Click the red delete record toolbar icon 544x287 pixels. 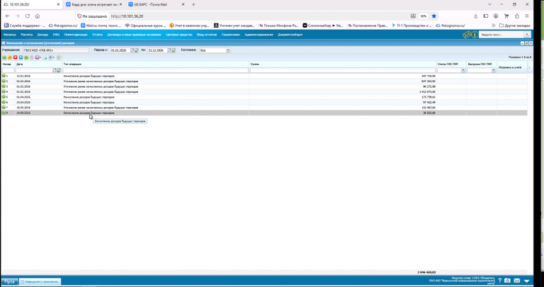click(16, 57)
